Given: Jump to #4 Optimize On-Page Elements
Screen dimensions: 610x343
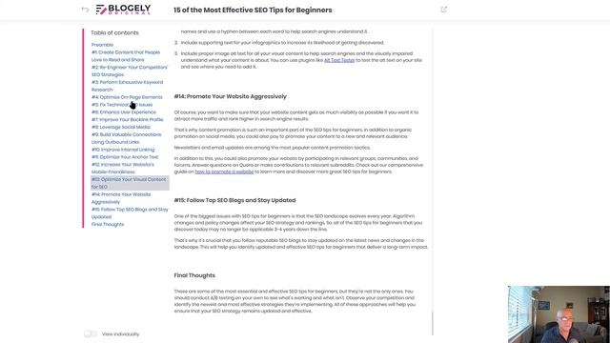Looking at the screenshot, I should (x=127, y=97).
